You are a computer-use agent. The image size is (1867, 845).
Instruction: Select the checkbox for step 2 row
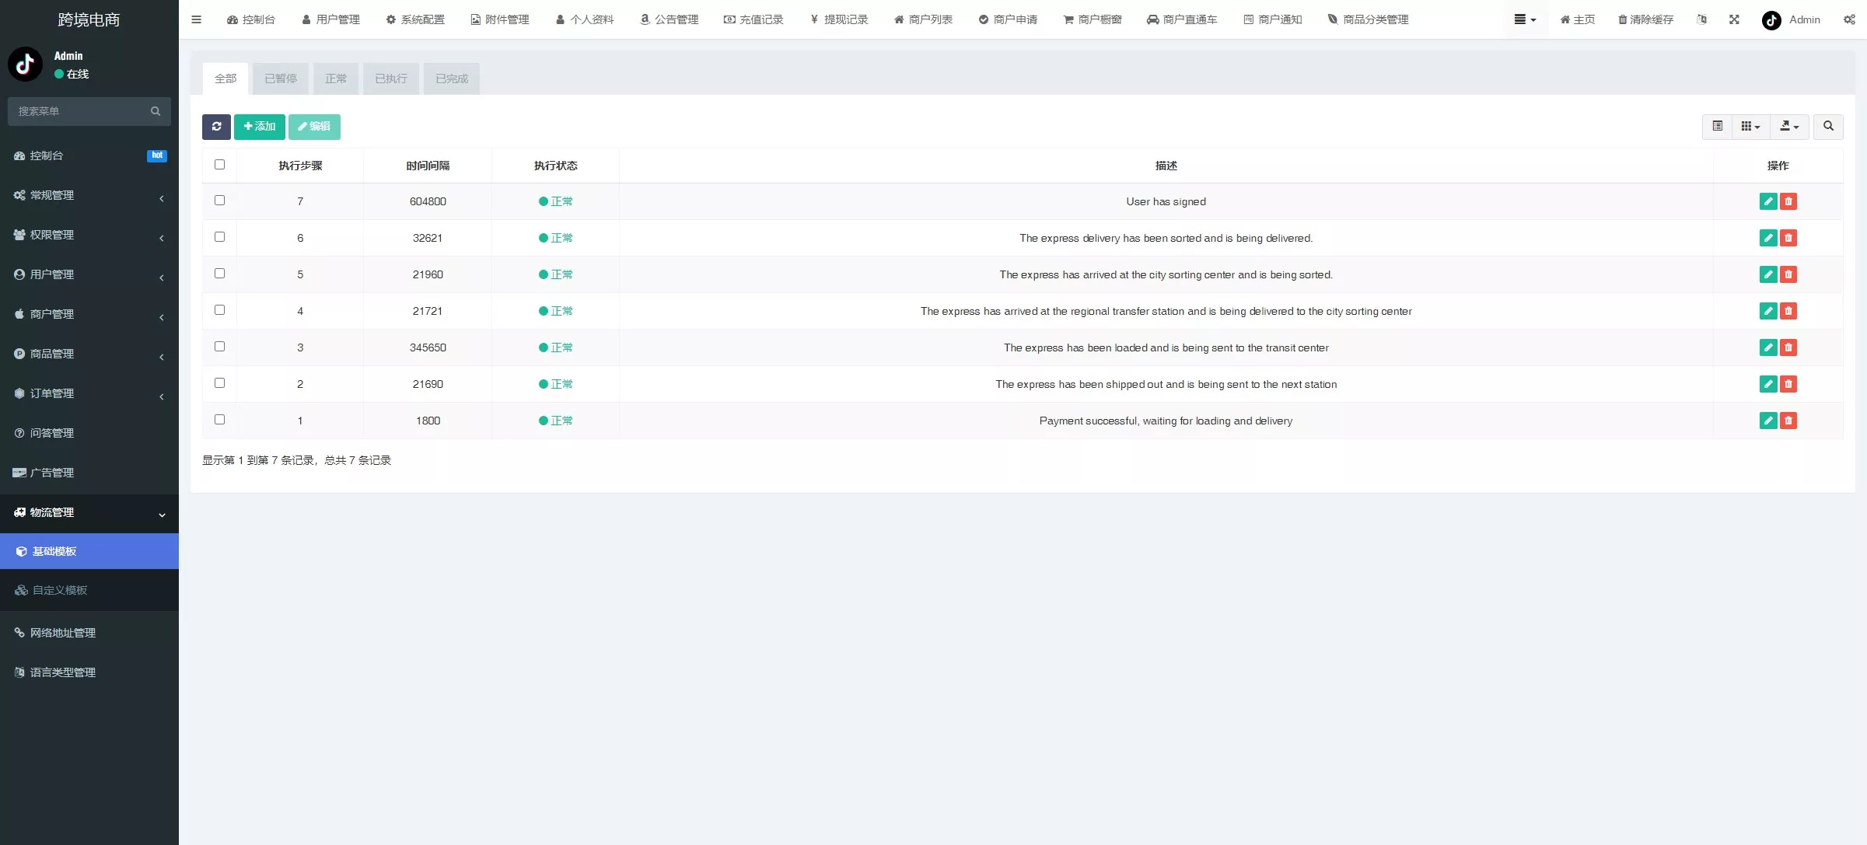(219, 383)
